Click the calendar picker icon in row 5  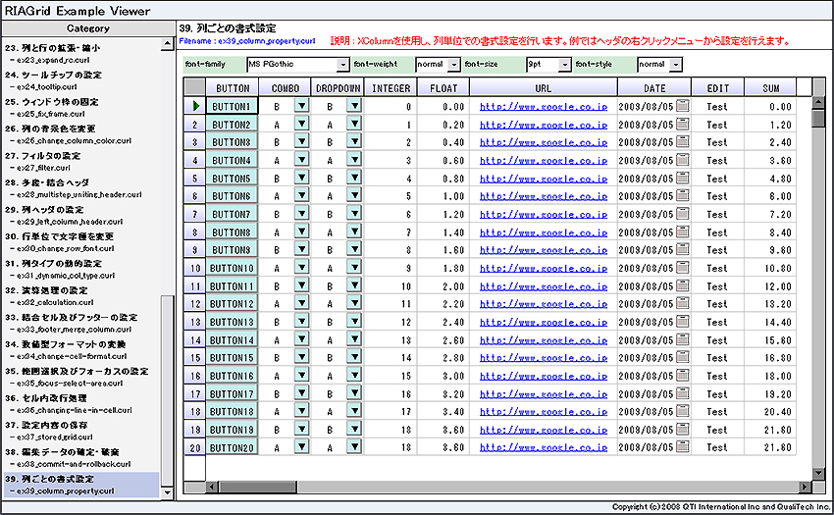[683, 179]
